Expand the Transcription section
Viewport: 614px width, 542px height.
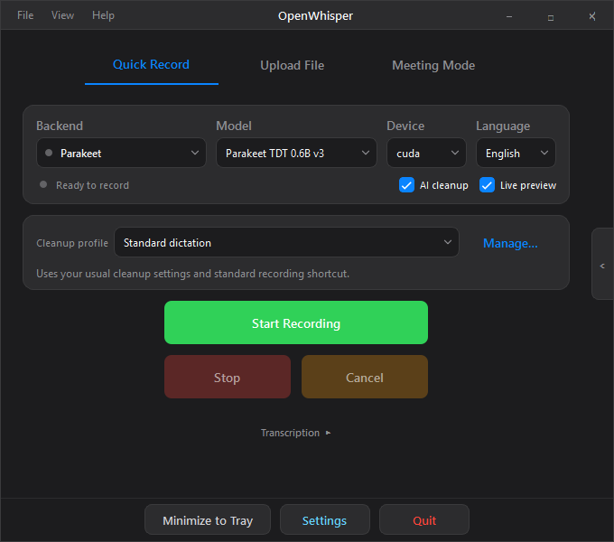coord(296,433)
